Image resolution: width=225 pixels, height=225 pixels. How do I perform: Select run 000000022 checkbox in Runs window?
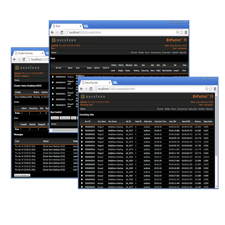pyautogui.click(x=53, y=99)
